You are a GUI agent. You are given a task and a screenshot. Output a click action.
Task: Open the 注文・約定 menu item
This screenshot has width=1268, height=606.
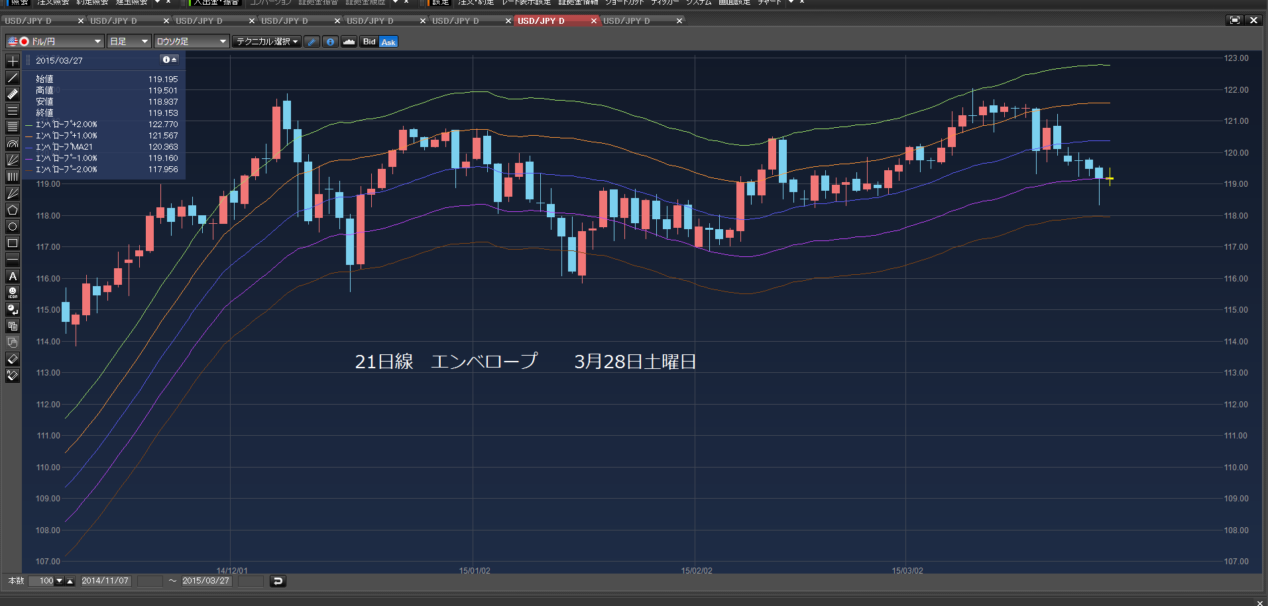click(x=476, y=2)
